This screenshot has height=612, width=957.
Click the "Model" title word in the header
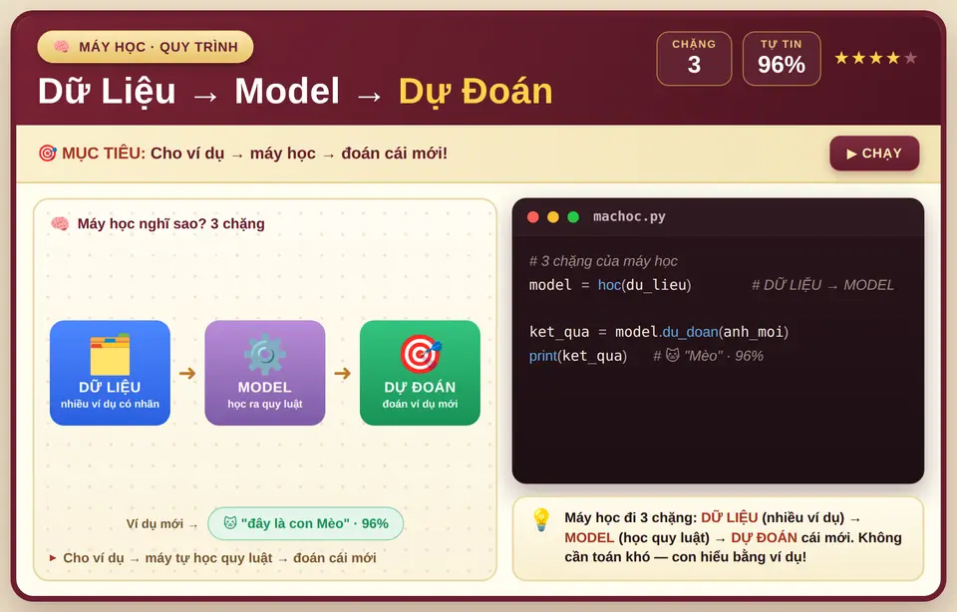(287, 92)
